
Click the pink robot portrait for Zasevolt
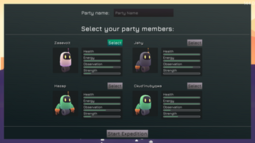click(65, 60)
